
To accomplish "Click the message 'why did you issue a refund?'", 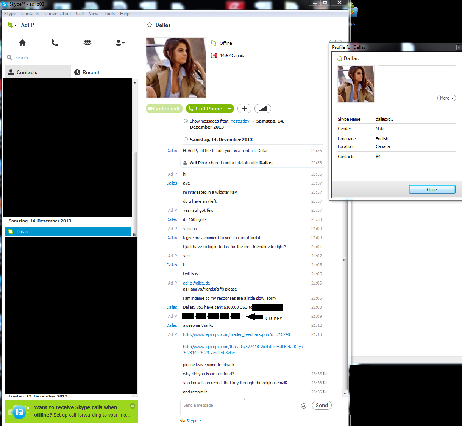I will click(x=208, y=374).
